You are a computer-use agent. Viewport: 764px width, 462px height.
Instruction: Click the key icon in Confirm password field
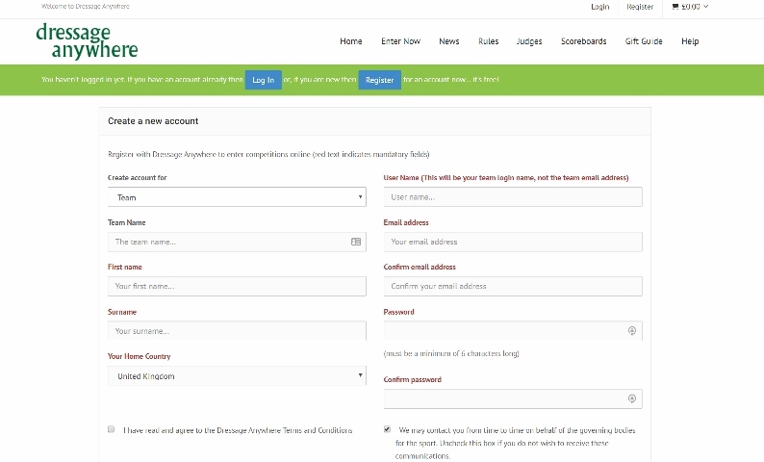(632, 398)
